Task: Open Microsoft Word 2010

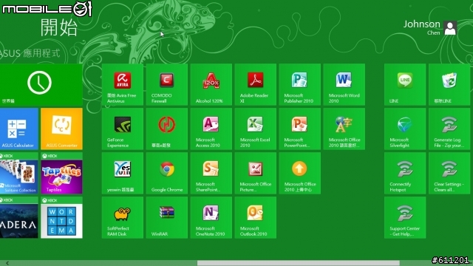Action: click(x=344, y=84)
